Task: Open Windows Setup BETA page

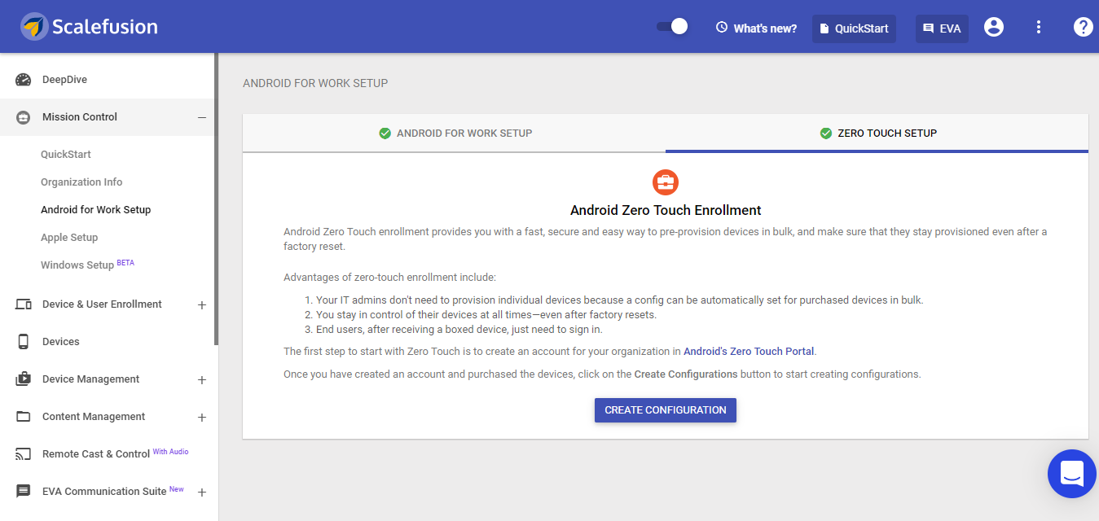Action: 87,265
